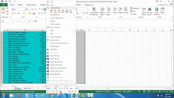This screenshot has width=174, height=98.
Task: Switch to Normal view in status bar
Action: point(139,91)
